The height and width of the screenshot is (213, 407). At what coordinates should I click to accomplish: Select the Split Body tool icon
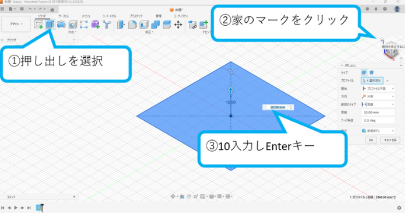(x=167, y=25)
